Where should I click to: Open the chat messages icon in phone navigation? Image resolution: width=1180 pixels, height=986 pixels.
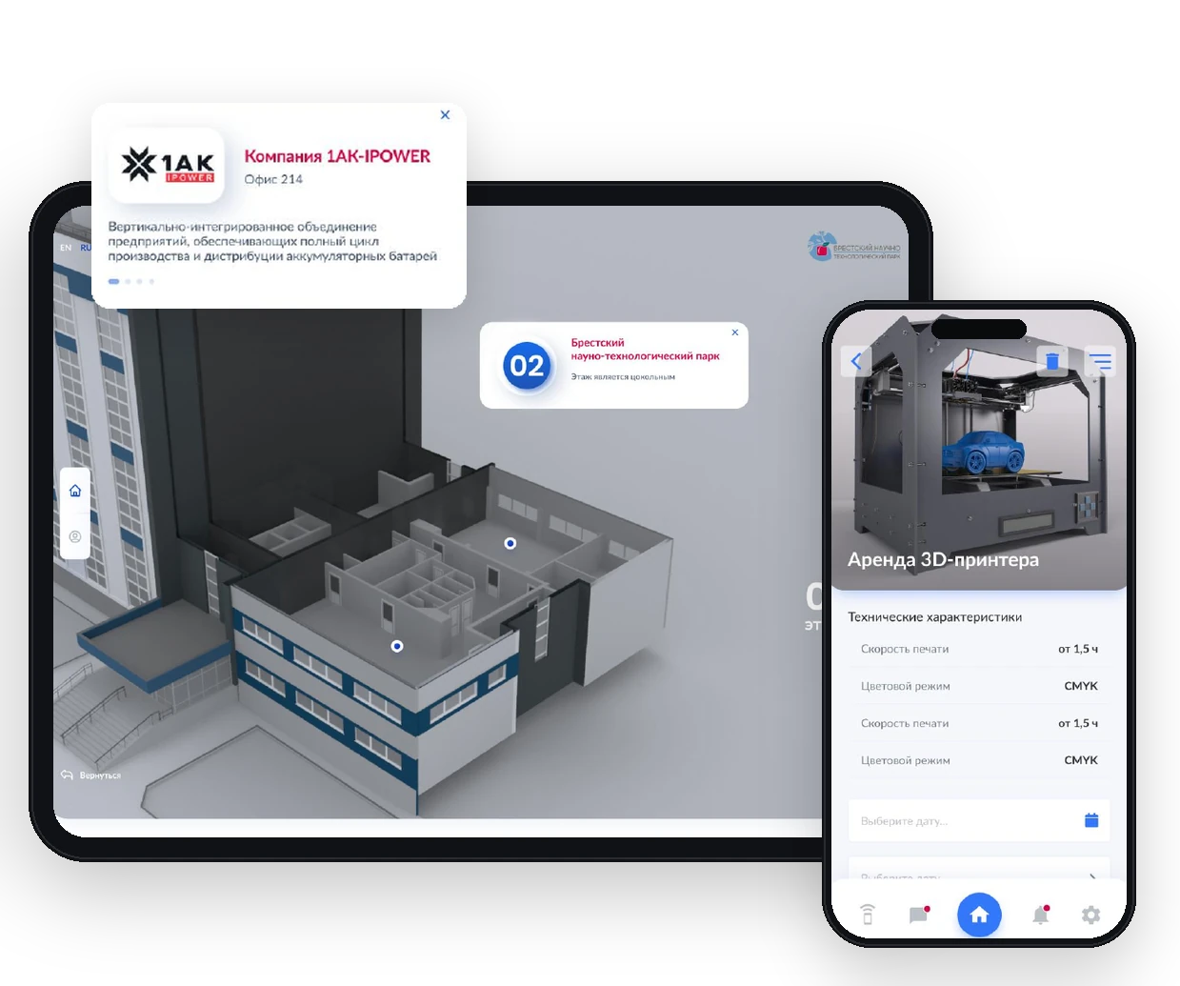[x=919, y=915]
